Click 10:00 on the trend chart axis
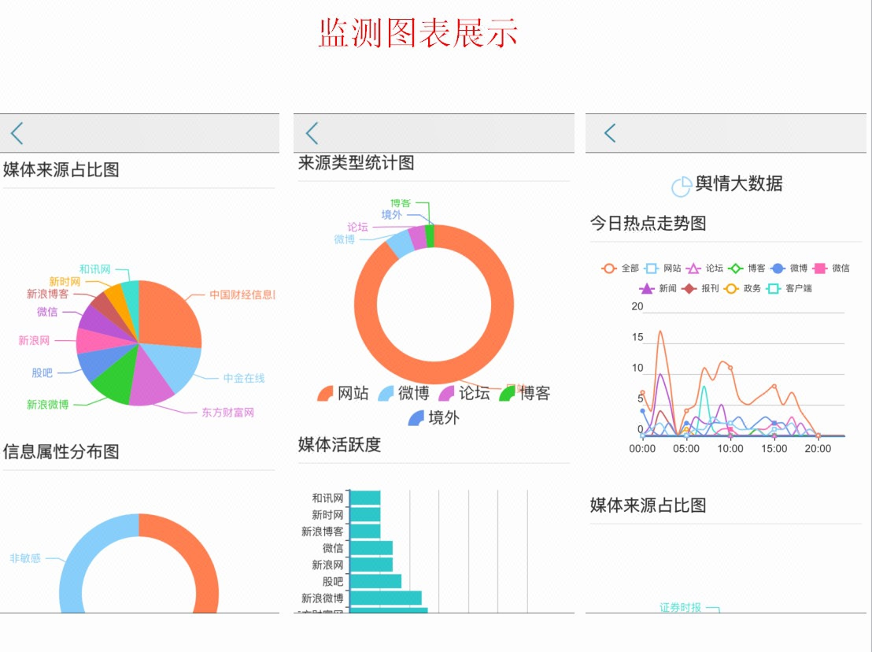 (730, 448)
